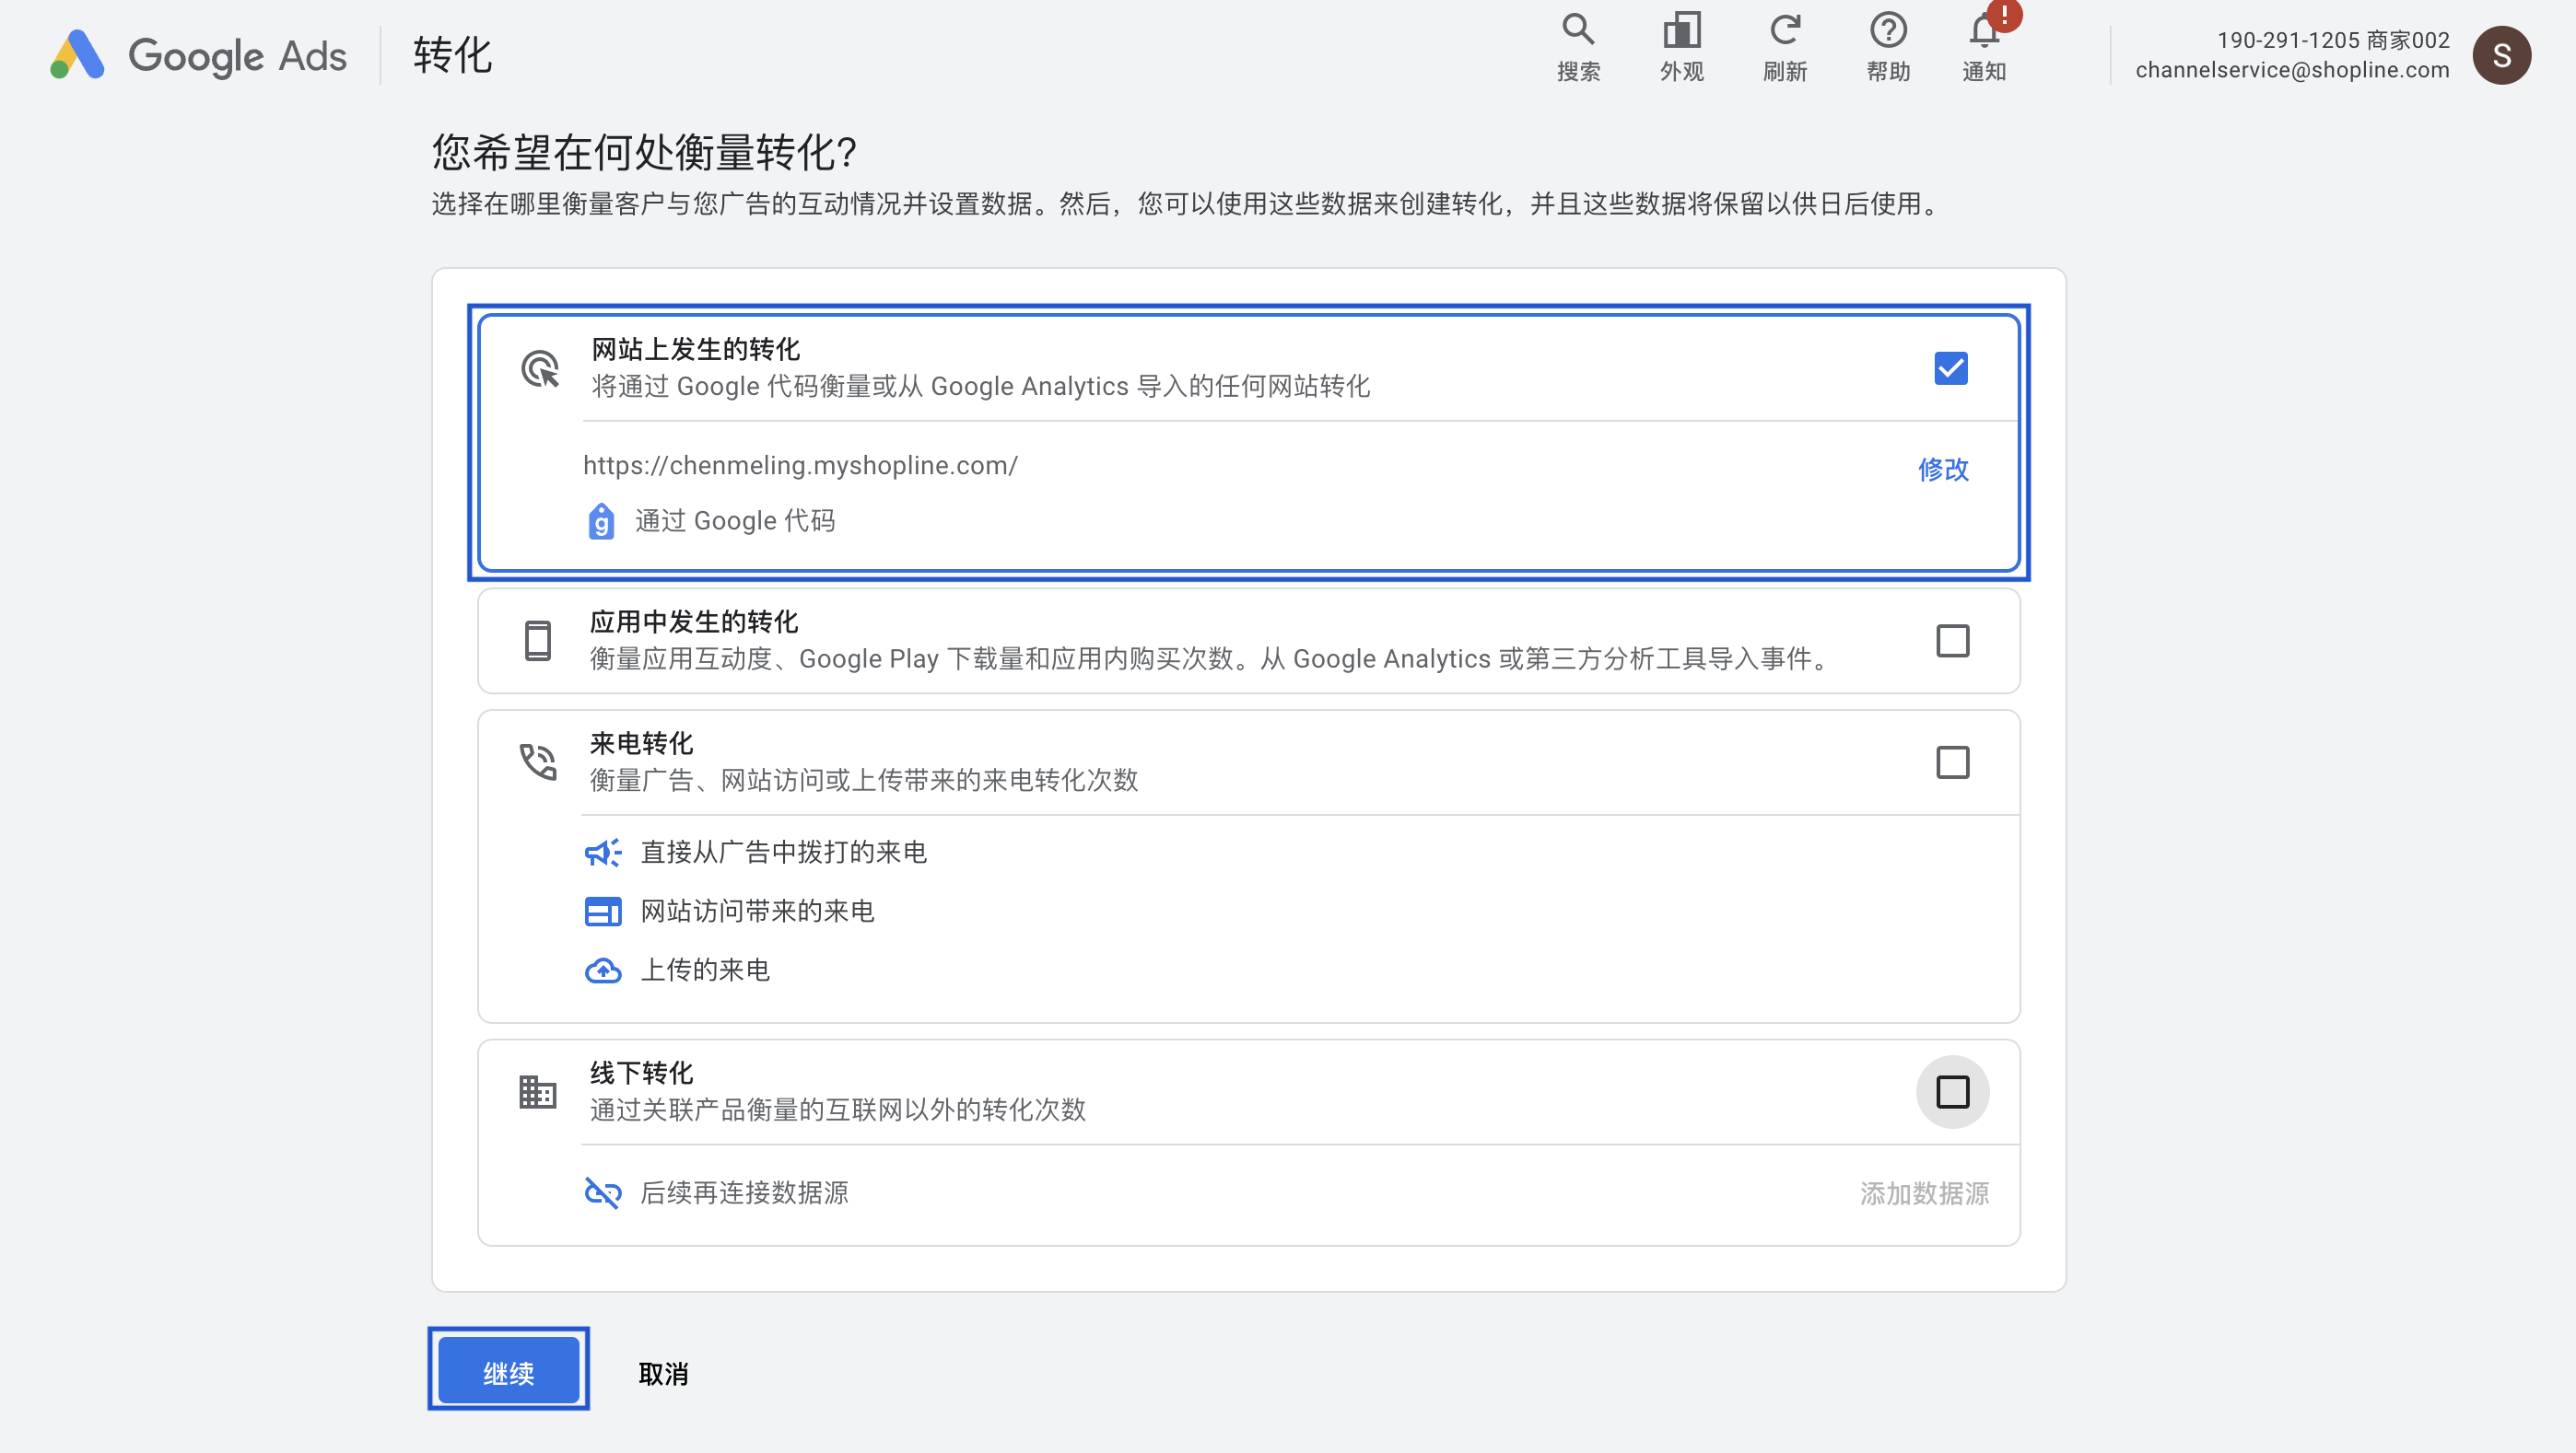Click the unlinked chain icon for 后续再连接数据源
Screen dimensions: 2576x1453
pos(603,1192)
